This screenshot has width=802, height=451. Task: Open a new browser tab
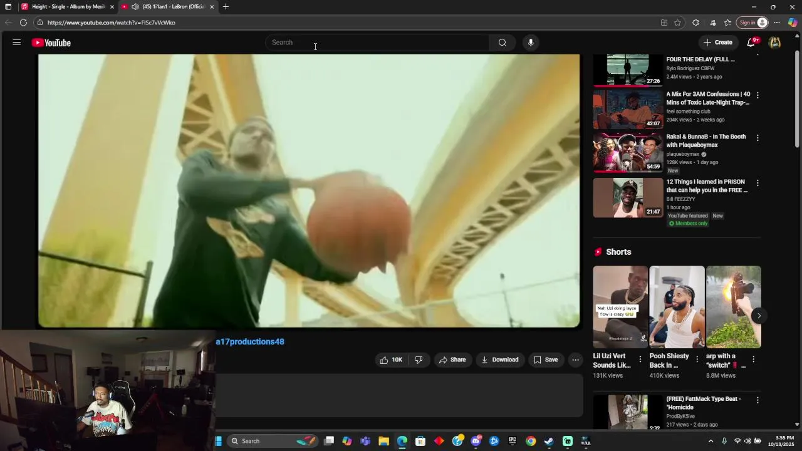pos(226,7)
